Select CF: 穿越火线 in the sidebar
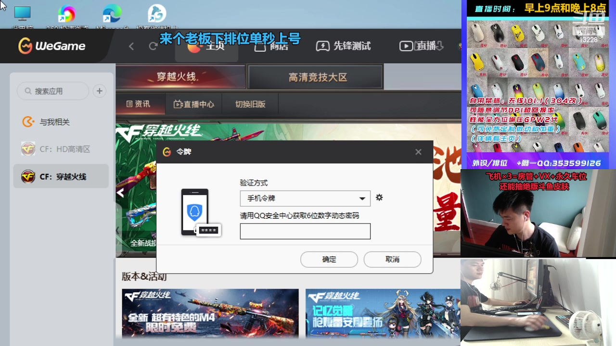 coord(61,176)
